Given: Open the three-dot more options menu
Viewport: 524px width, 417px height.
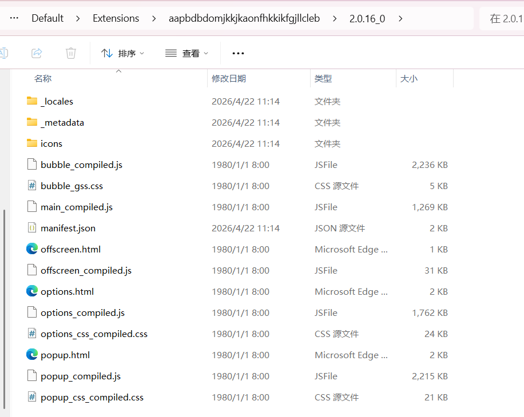Looking at the screenshot, I should [x=238, y=53].
